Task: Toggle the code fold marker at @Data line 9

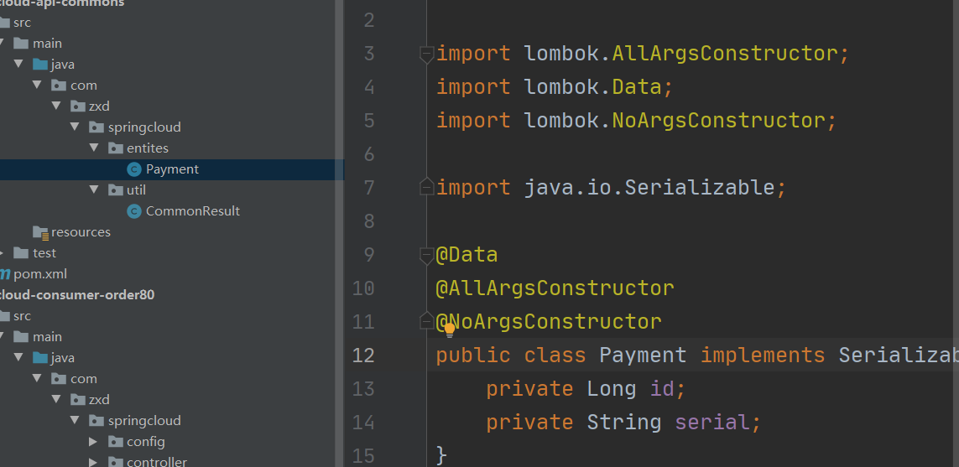Action: click(426, 256)
